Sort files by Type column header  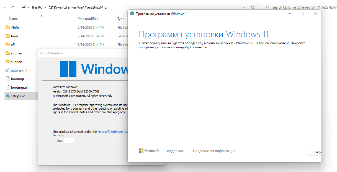[x=121, y=19]
